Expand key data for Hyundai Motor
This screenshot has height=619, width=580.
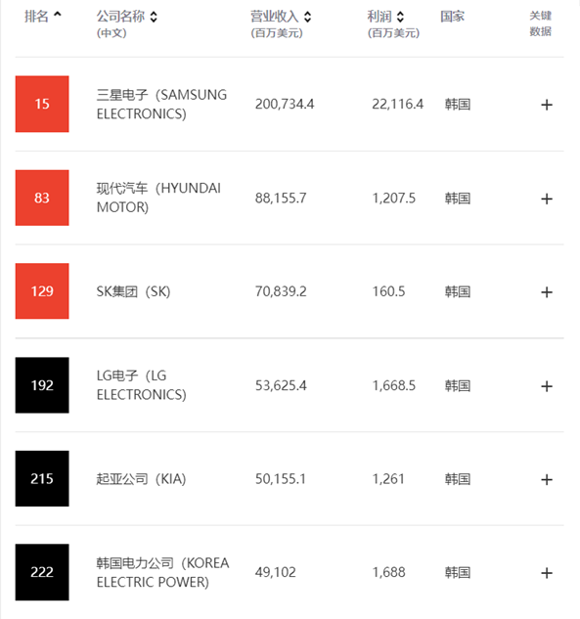(x=547, y=199)
